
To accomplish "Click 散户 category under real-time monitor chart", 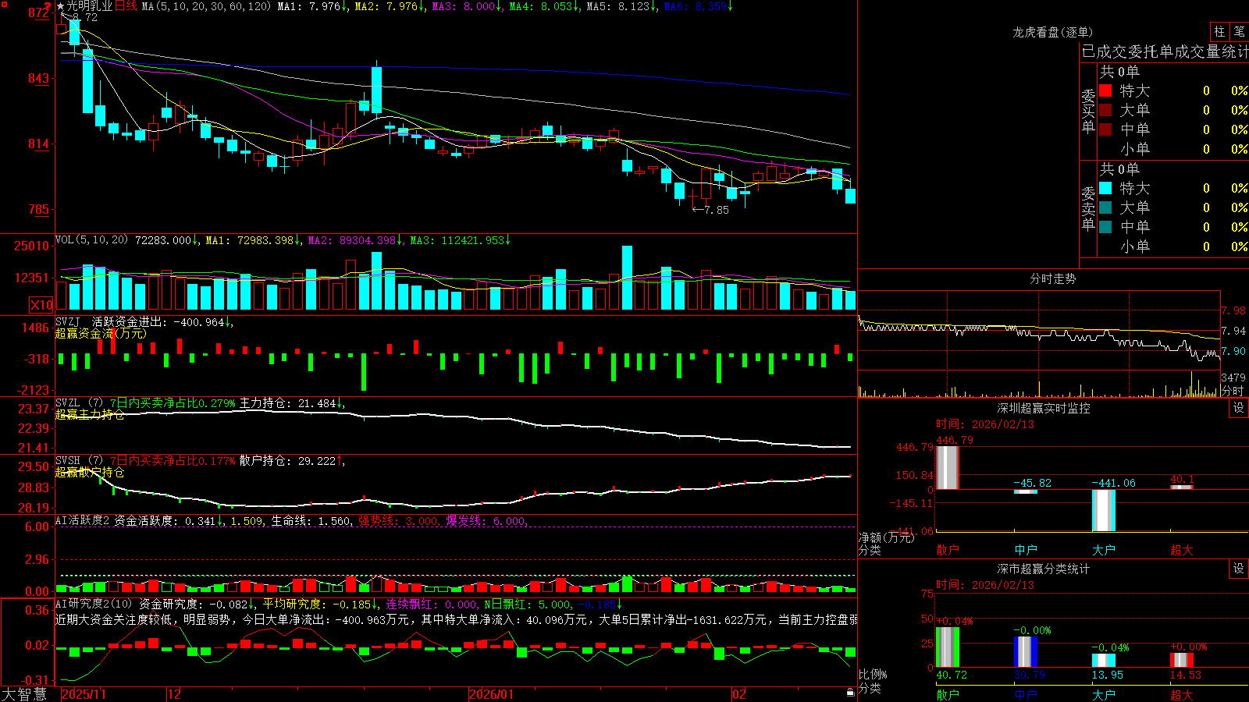I will tap(947, 550).
